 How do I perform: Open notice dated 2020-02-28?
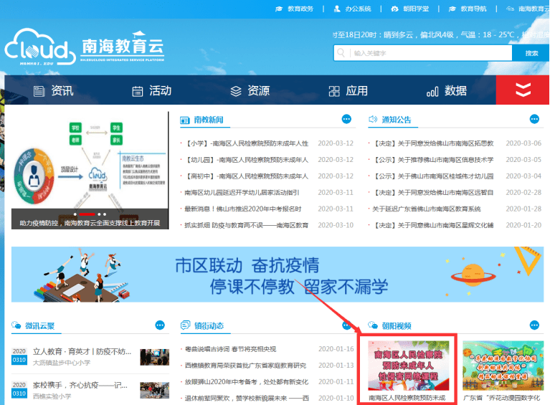[433, 193]
